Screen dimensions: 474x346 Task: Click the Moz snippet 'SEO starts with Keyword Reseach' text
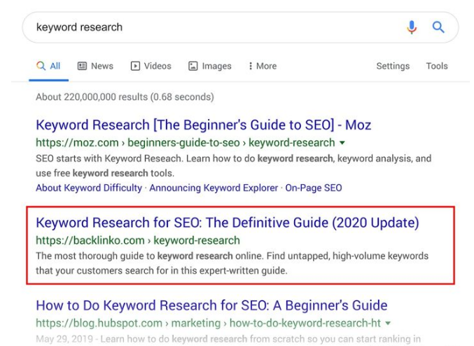click(x=233, y=166)
